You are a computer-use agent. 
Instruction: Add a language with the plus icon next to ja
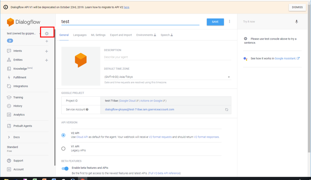pos(47,41)
